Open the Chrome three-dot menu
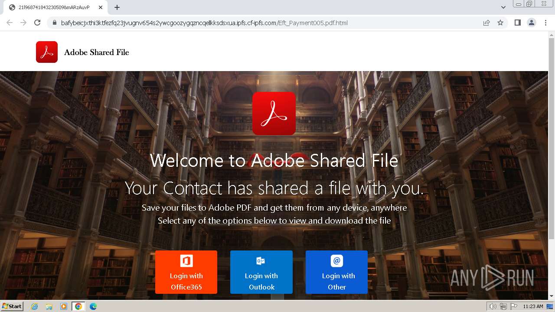555x312 pixels. coord(545,23)
